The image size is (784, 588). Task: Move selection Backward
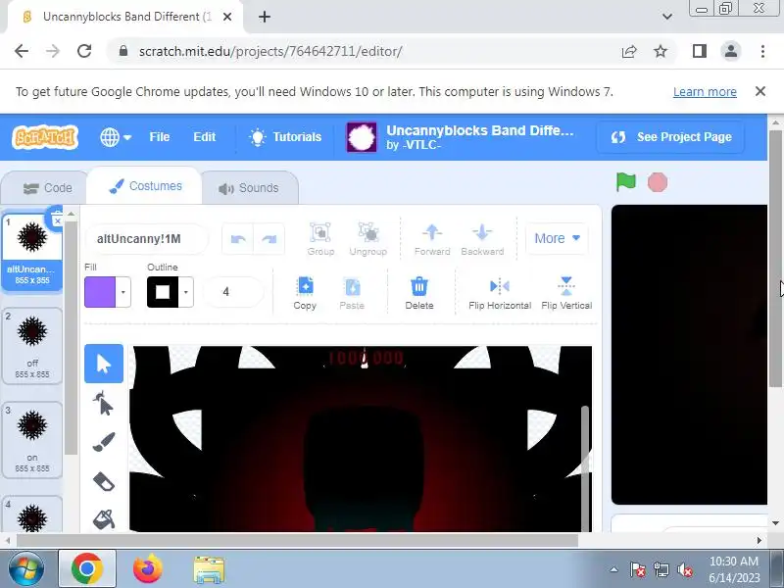(x=482, y=239)
